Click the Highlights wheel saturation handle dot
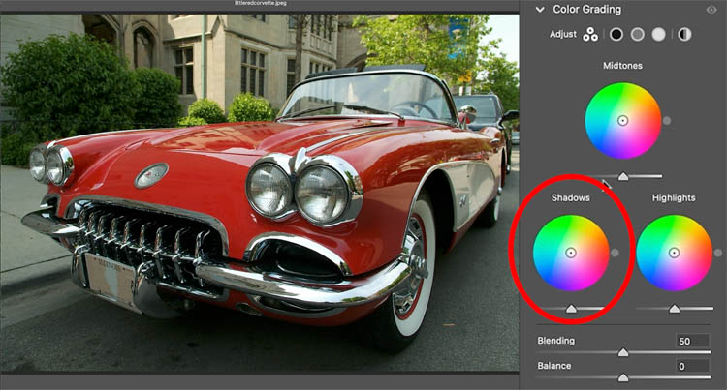The image size is (727, 390). coord(717,253)
